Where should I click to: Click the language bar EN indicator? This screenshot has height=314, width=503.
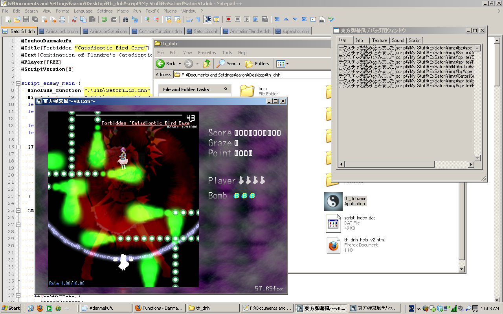(x=411, y=309)
